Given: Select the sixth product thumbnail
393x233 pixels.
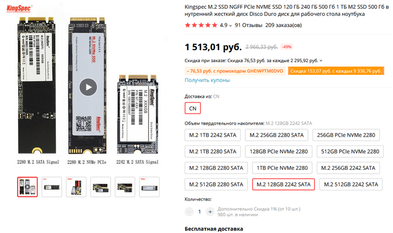Looking at the screenshot, I should point(150,186).
